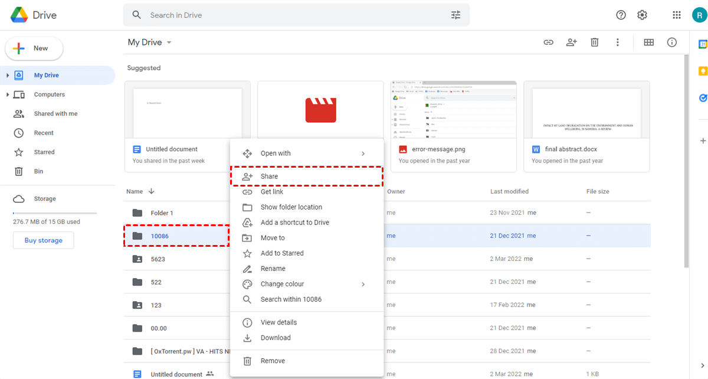
Task: Click the search options filter icon
Action: coord(455,15)
